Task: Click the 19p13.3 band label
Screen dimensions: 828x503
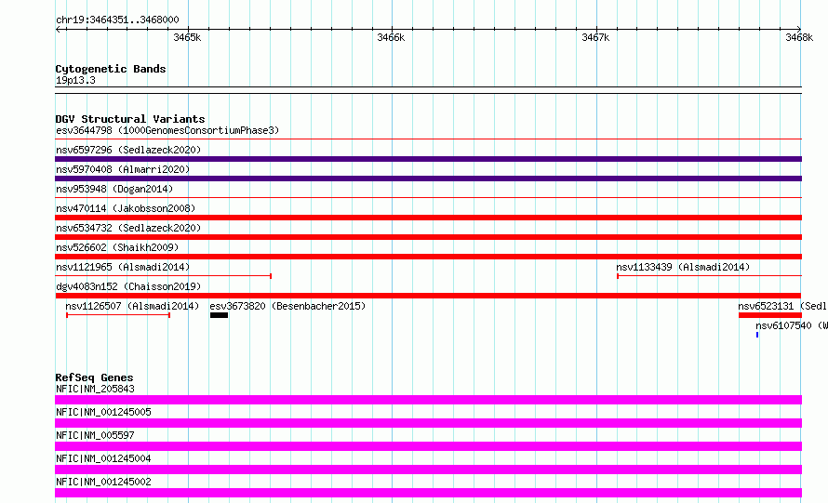Action: pyautogui.click(x=75, y=80)
